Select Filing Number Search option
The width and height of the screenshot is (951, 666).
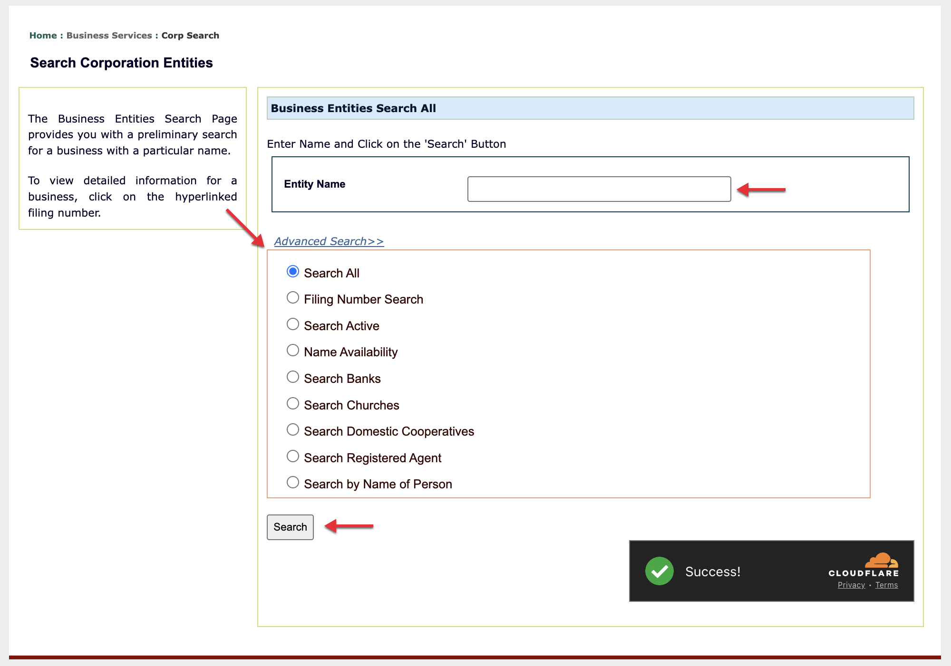(293, 298)
